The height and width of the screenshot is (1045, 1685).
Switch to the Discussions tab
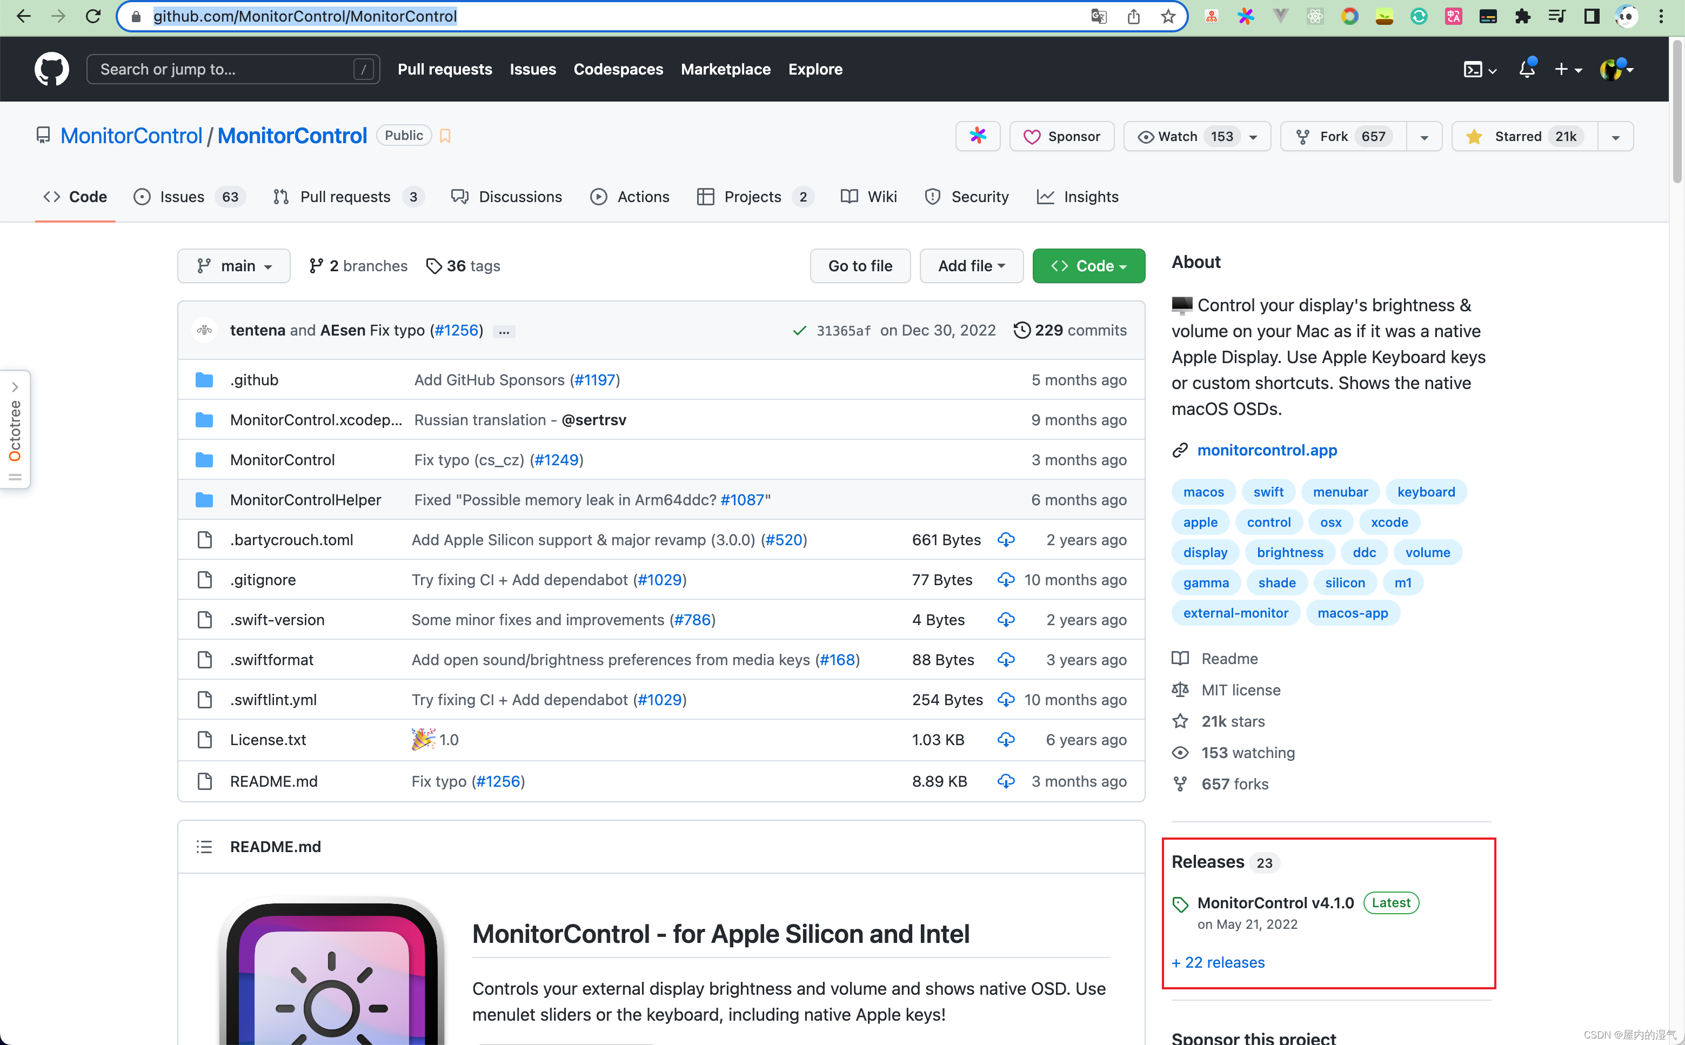(x=506, y=197)
